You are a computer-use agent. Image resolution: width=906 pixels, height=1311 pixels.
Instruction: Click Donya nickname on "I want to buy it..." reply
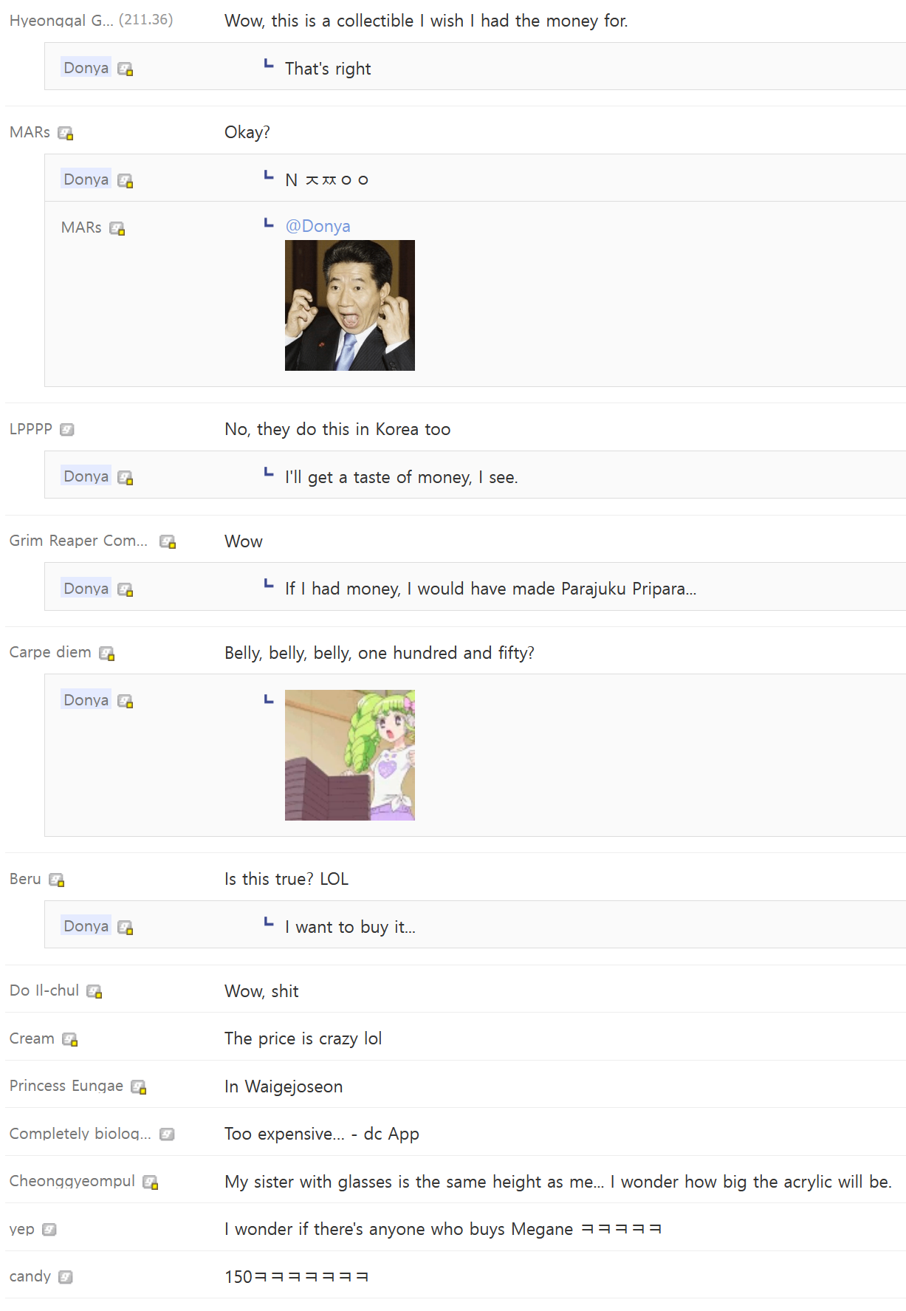click(86, 925)
